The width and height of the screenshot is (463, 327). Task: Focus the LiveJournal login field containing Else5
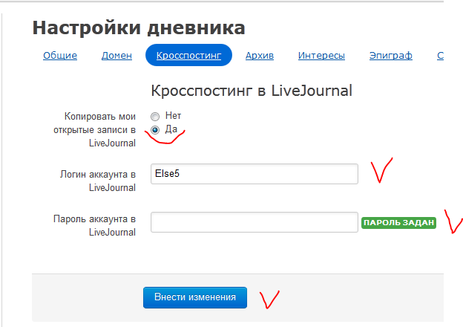[x=255, y=174]
